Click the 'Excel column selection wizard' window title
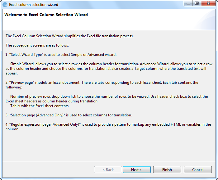The image size is (218, 180). pyautogui.click(x=34, y=5)
